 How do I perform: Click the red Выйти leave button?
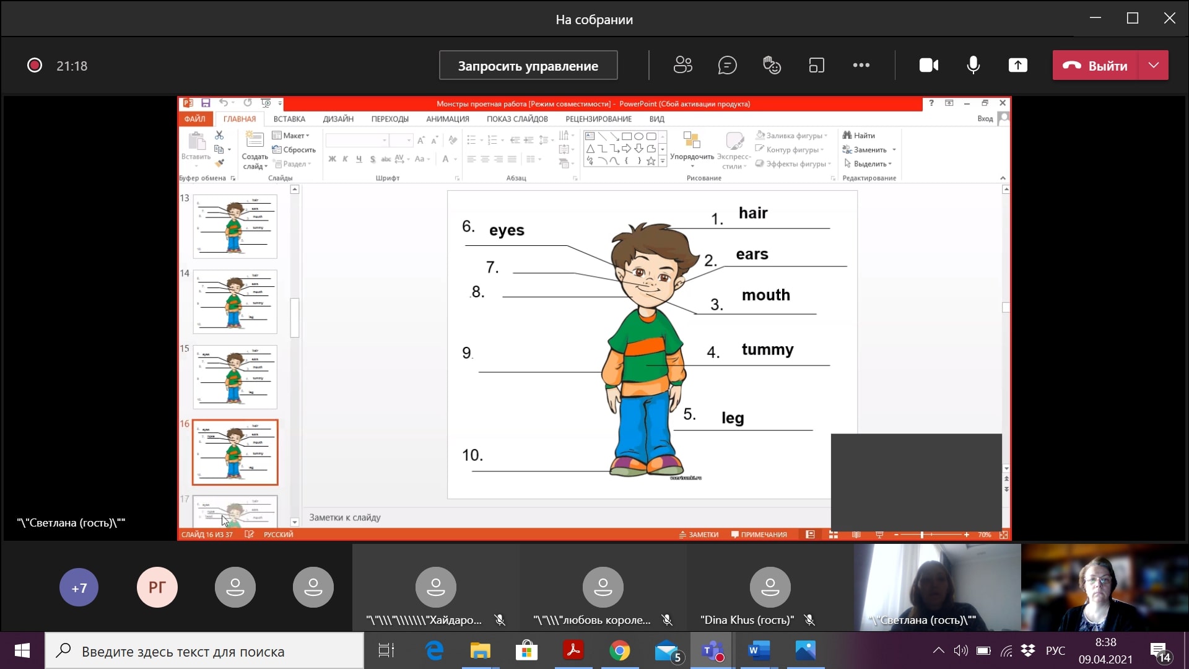(1095, 66)
